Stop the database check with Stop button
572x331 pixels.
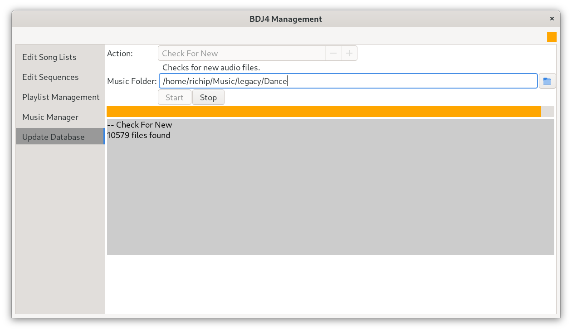(x=208, y=98)
